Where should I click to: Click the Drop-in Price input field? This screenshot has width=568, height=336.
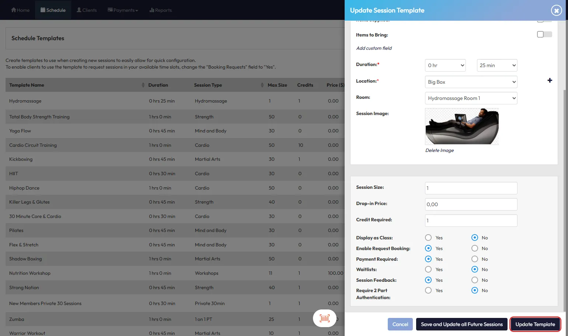[x=471, y=204]
